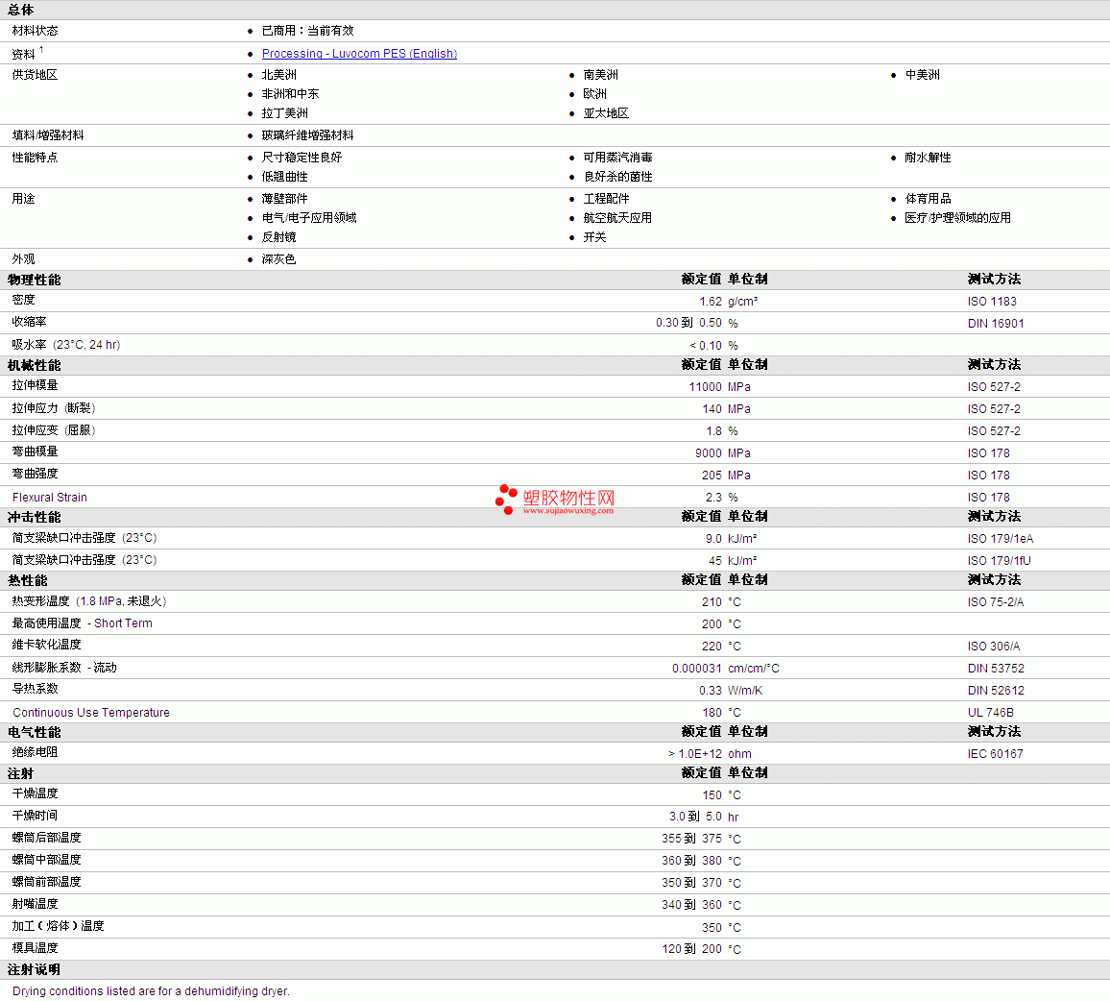Screen dimensions: 1110x1001
Task: Click the 冲击性能 section header
Action: (34, 517)
